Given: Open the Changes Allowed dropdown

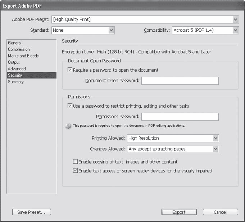Looking at the screenshot, I should click(x=215, y=149).
